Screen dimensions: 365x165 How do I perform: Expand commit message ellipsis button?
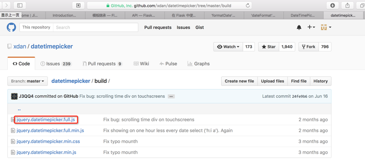pos(171,96)
